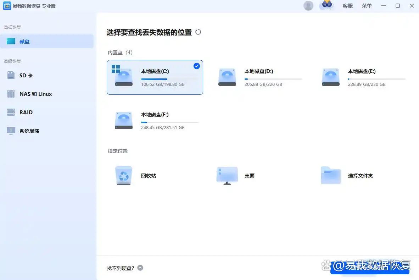Open the SD卡 recovery section
The image size is (419, 280).
coord(25,75)
